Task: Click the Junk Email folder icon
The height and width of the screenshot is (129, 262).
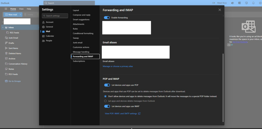Action: 6,38
